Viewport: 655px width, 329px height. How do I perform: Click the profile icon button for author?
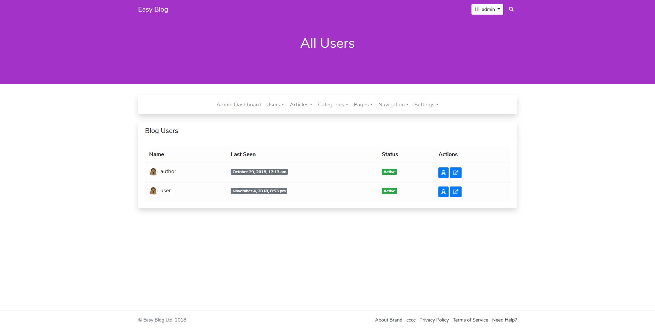[443, 173]
